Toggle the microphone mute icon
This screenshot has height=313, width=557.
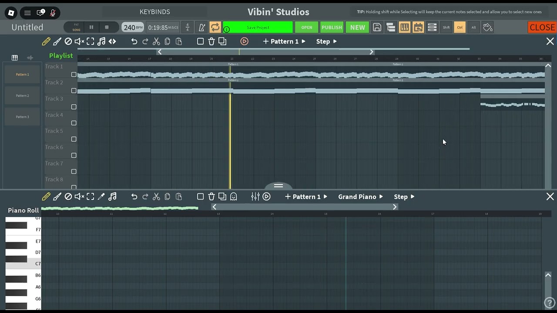point(53,13)
